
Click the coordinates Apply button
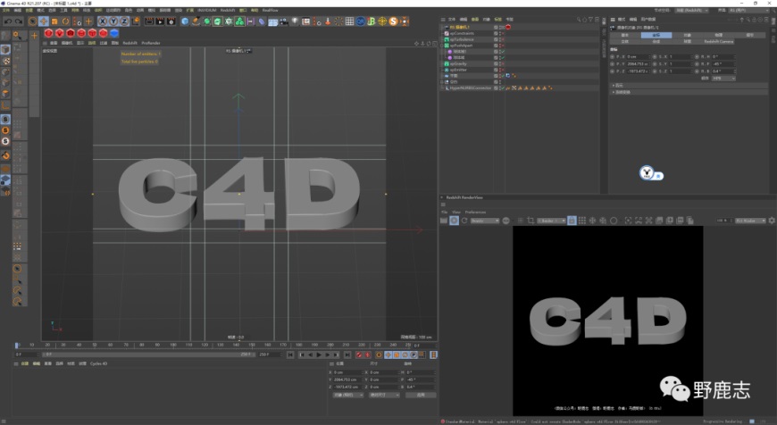[421, 395]
